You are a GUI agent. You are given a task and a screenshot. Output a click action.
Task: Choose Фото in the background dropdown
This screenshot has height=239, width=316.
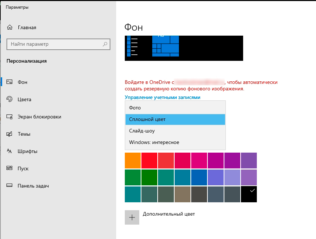[175, 108]
